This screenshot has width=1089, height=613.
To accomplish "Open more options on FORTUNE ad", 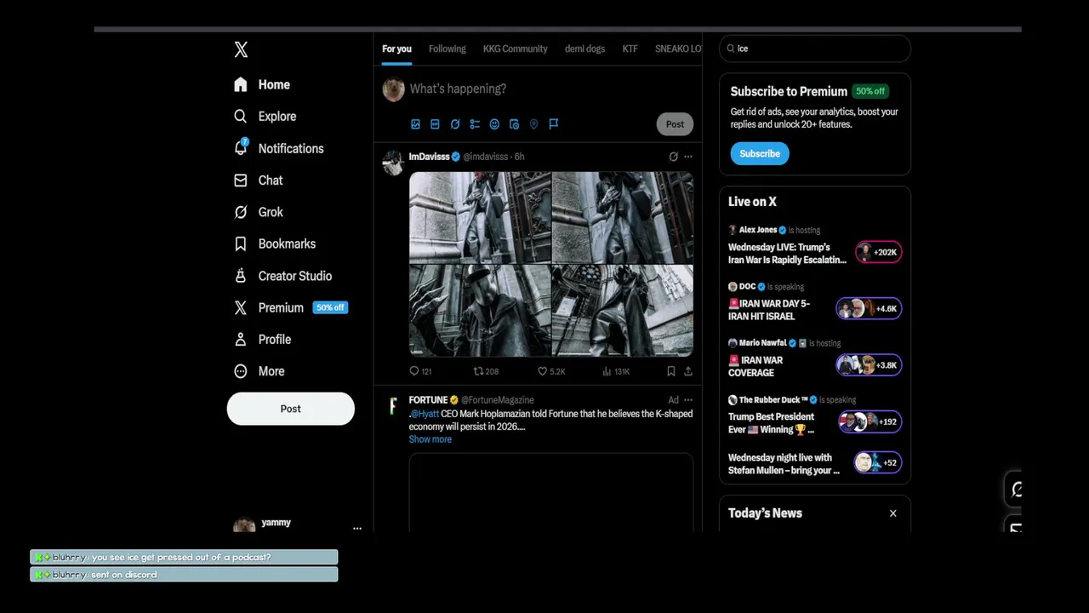I will pos(688,400).
